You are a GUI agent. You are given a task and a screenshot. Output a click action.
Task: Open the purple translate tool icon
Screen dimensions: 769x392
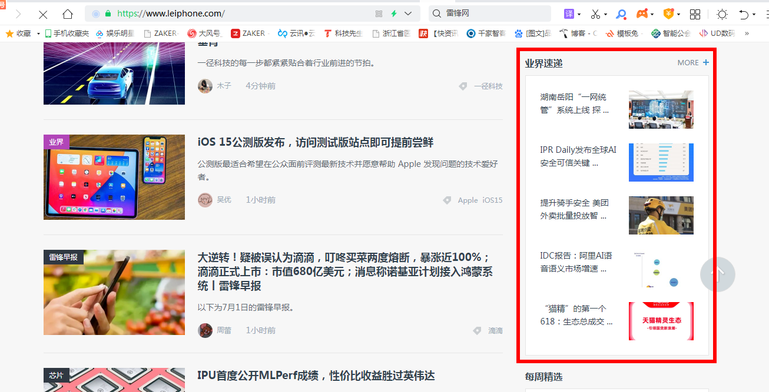coord(569,14)
